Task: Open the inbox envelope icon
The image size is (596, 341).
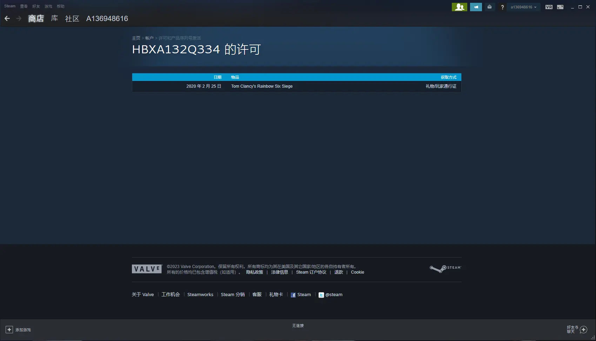Action: click(x=489, y=7)
